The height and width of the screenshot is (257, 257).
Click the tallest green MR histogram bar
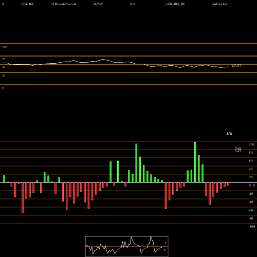point(195,162)
